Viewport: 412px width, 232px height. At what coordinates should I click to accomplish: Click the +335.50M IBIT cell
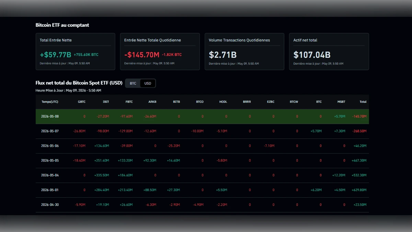[x=102, y=175]
